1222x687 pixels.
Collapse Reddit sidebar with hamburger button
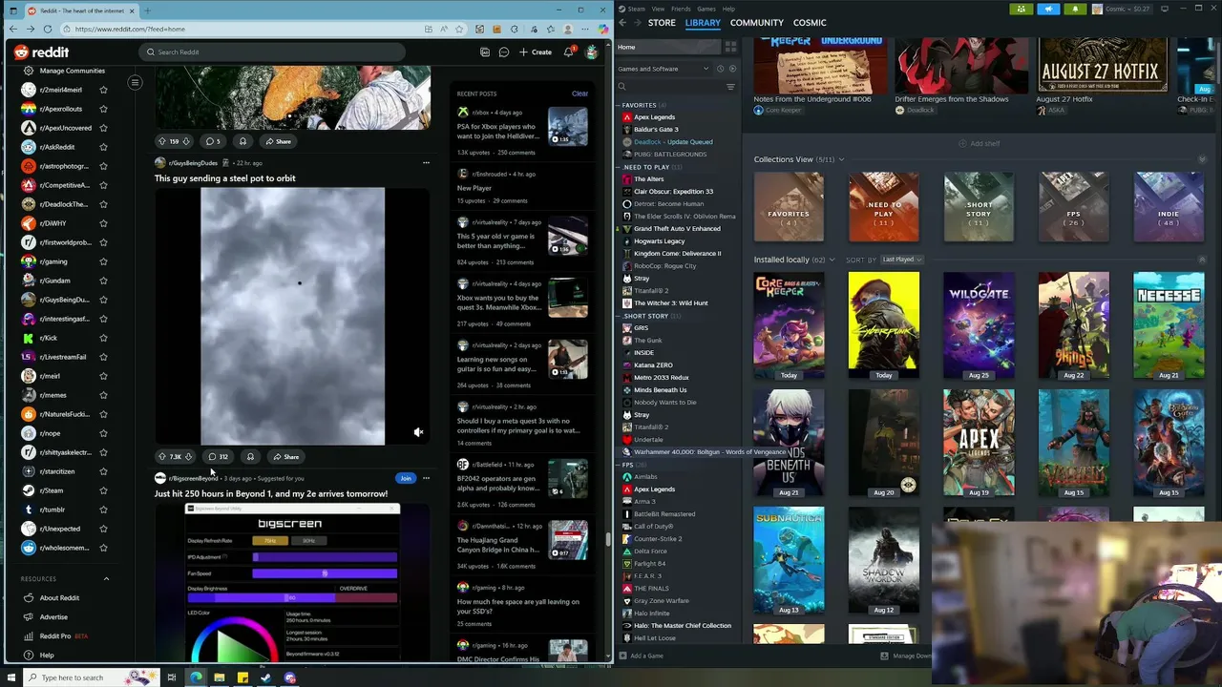135,83
